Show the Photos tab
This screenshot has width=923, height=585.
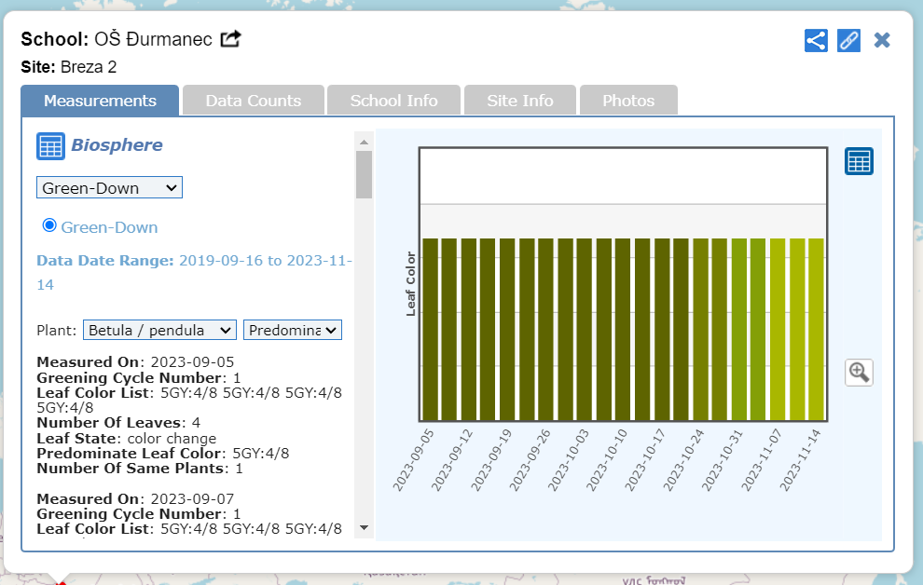click(x=628, y=101)
